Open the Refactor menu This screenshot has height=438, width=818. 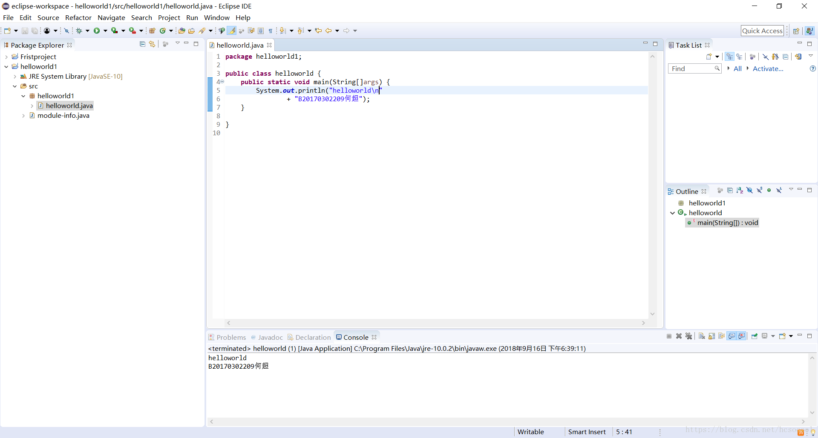pos(78,18)
